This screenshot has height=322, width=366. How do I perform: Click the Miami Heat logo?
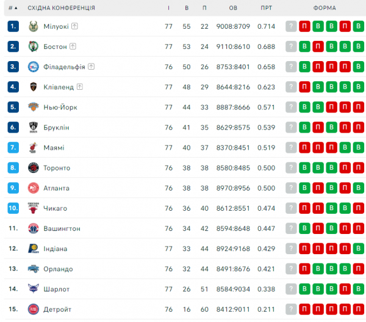tap(34, 147)
